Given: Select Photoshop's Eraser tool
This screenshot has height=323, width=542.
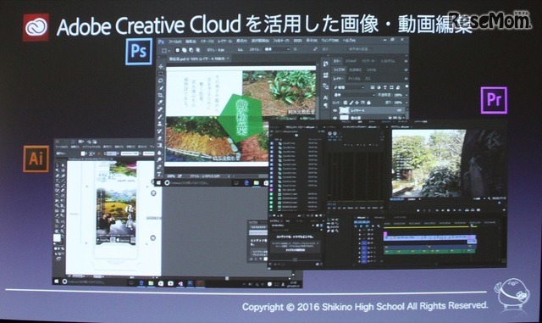Looking at the screenshot, I should [x=160, y=138].
